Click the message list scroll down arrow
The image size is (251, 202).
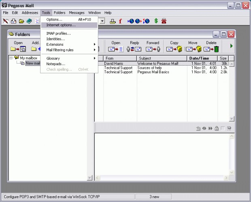point(232,119)
